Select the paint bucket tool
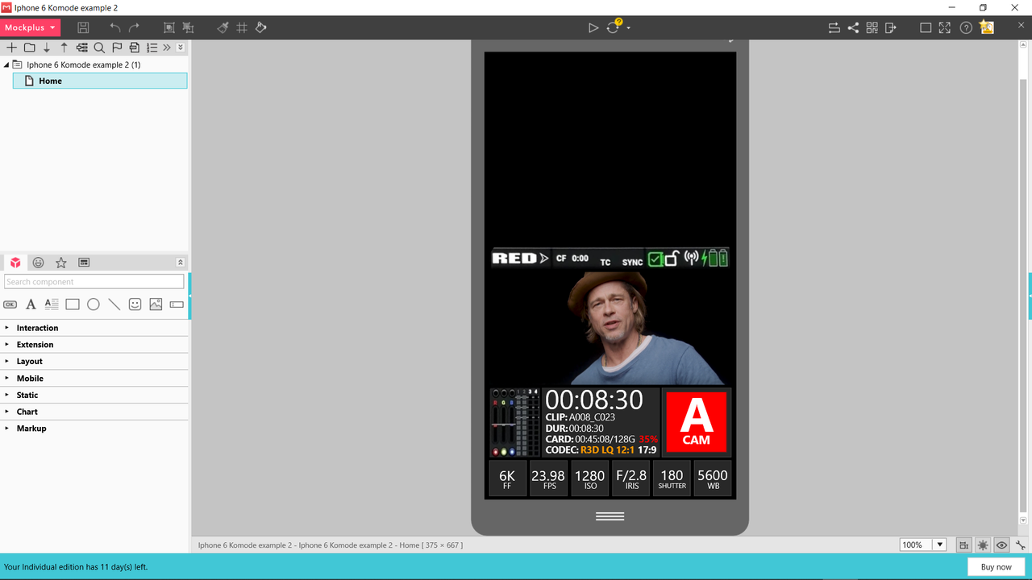 coord(260,27)
